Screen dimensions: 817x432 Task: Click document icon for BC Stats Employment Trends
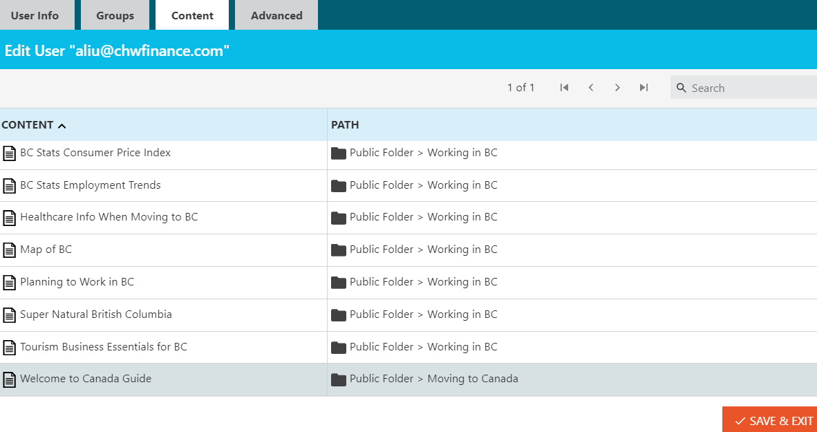10,185
